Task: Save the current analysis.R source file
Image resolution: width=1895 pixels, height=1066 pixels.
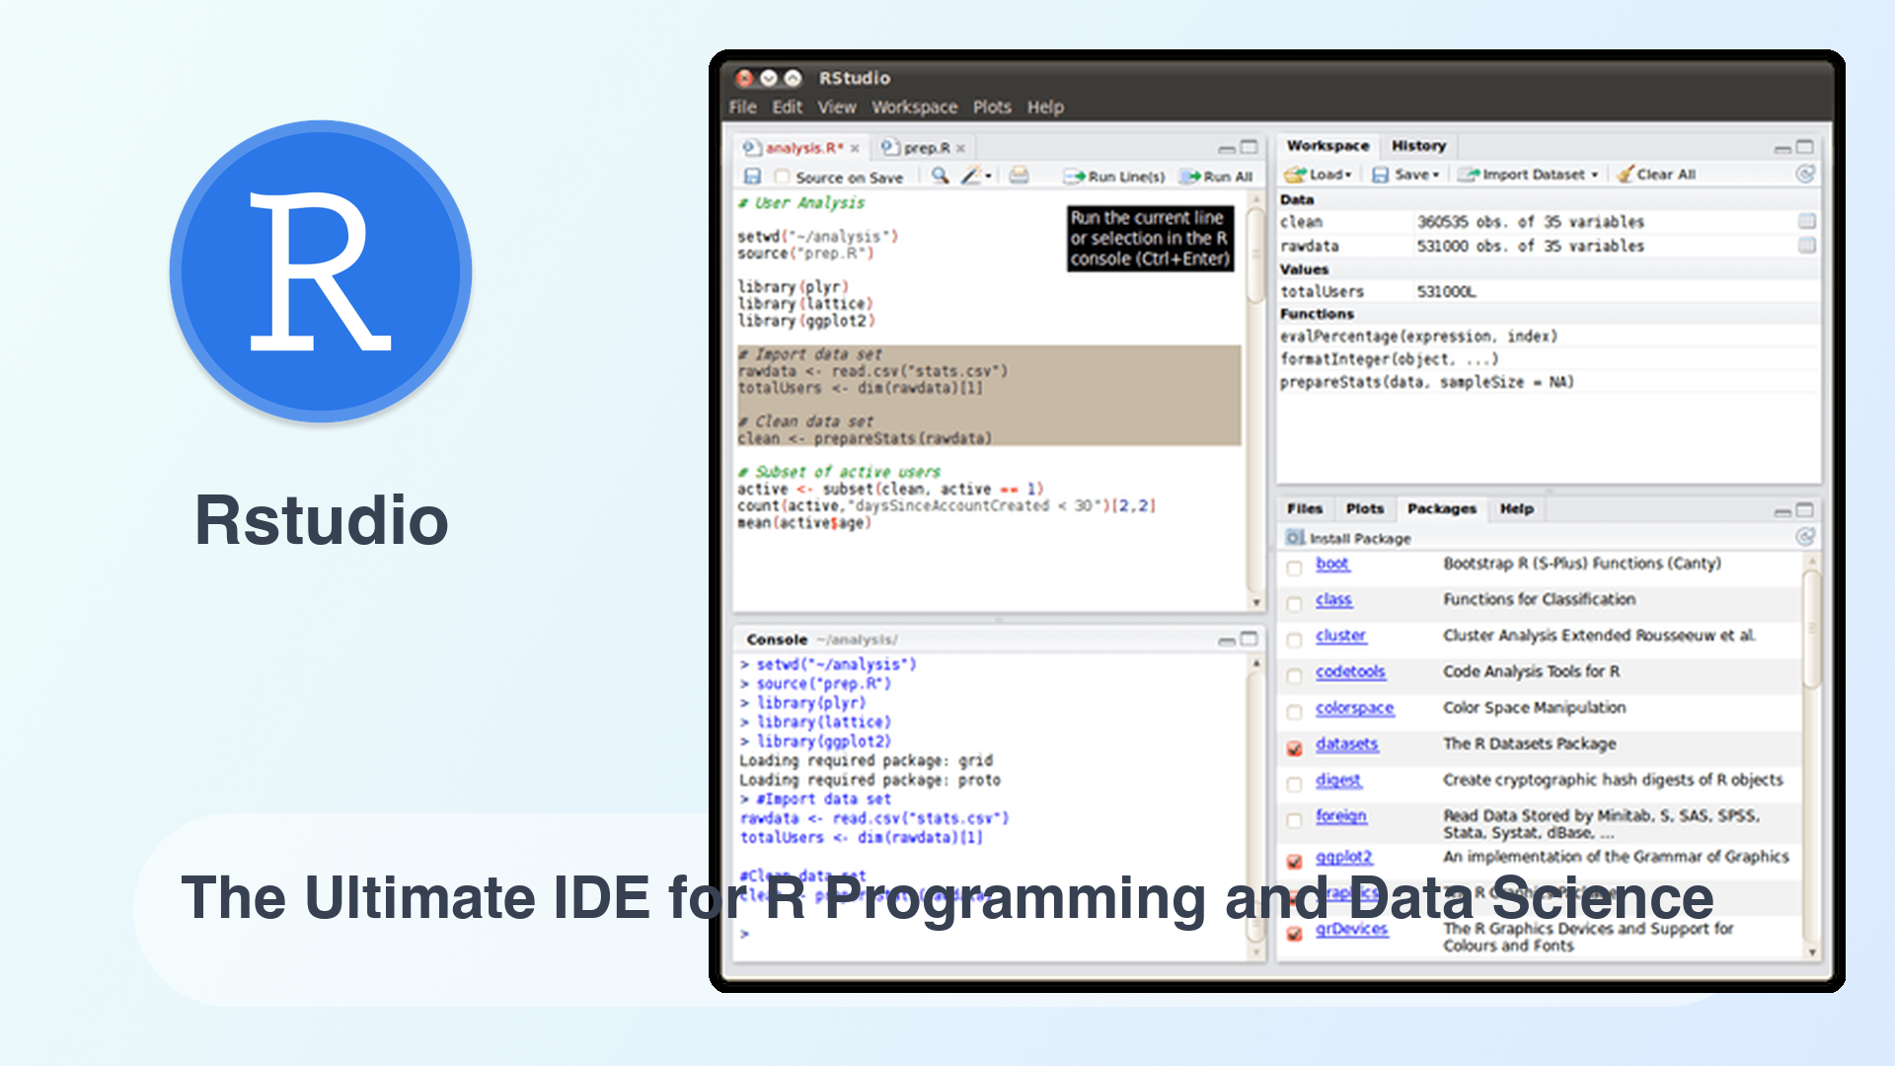Action: pos(752,176)
